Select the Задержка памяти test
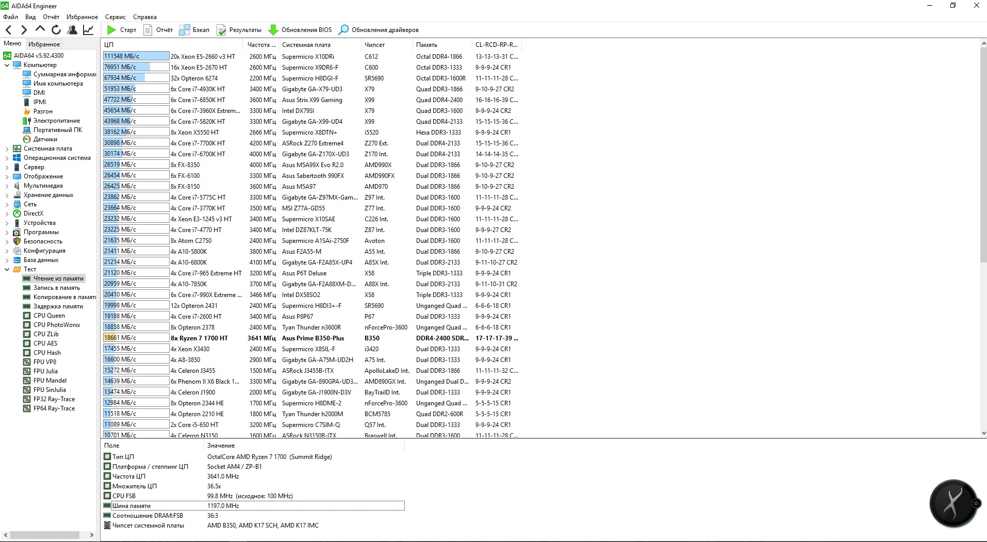 pyautogui.click(x=53, y=306)
